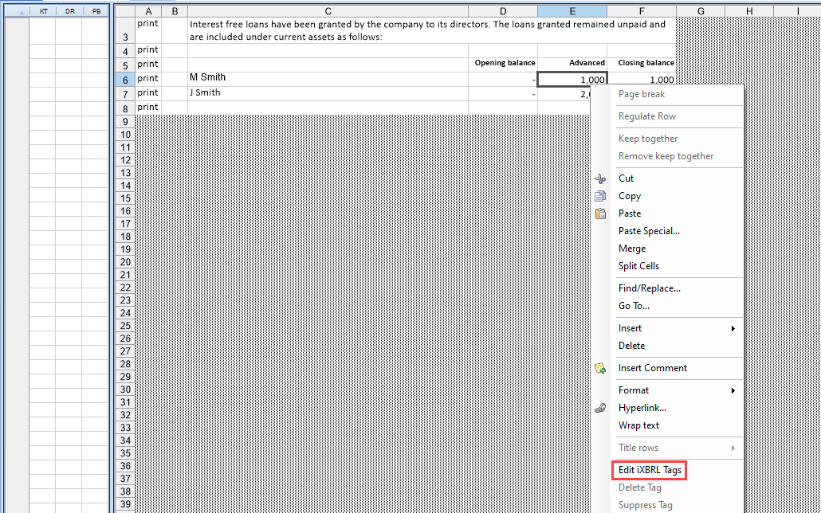Choose Paste Special from the context menu
This screenshot has height=513, width=821.
tap(649, 231)
